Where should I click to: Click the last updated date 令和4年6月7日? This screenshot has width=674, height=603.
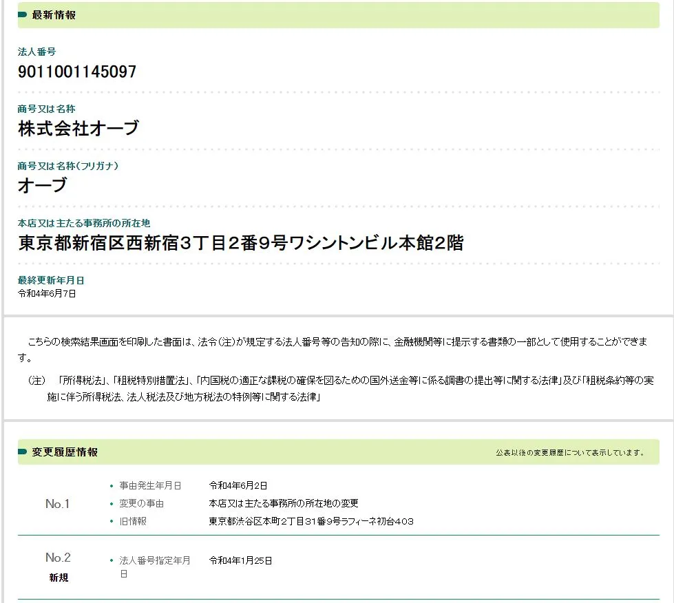pyautogui.click(x=47, y=293)
